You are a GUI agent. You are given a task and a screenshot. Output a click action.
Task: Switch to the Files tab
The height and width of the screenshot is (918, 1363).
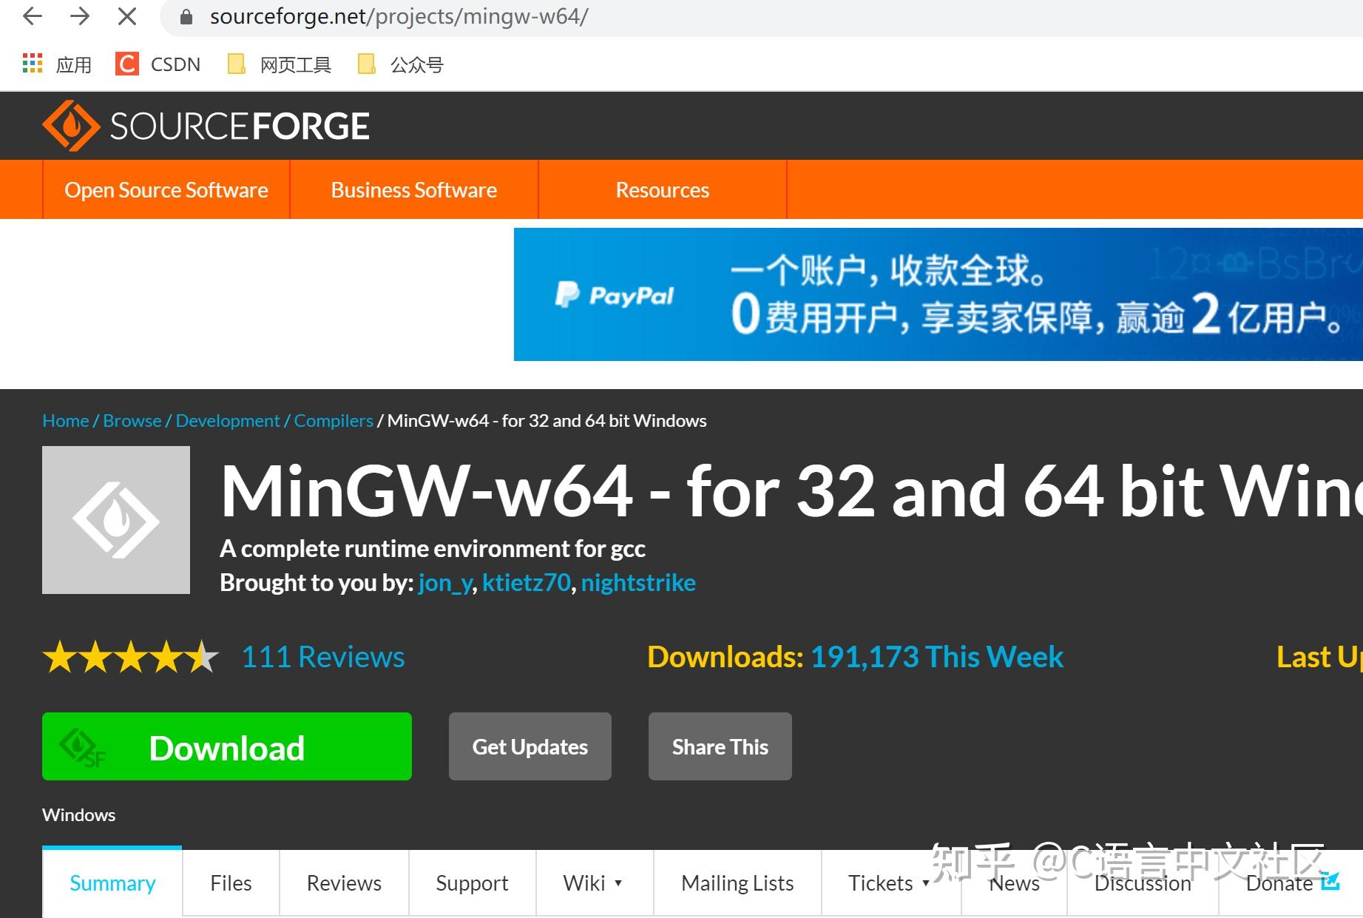230,882
